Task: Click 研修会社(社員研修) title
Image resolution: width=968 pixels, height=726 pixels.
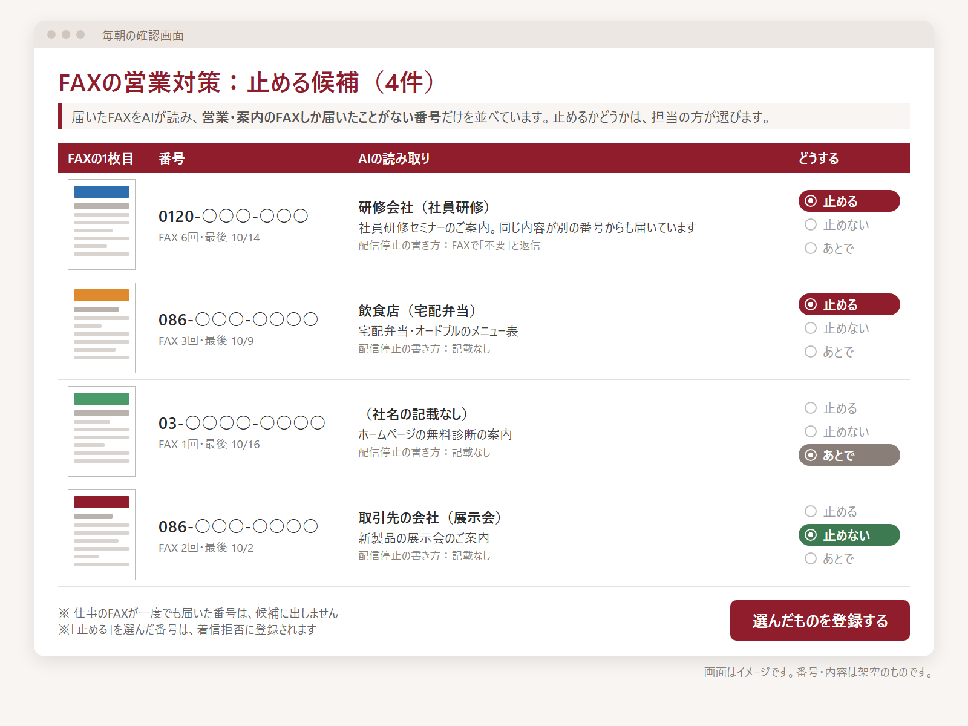Action: tap(424, 208)
